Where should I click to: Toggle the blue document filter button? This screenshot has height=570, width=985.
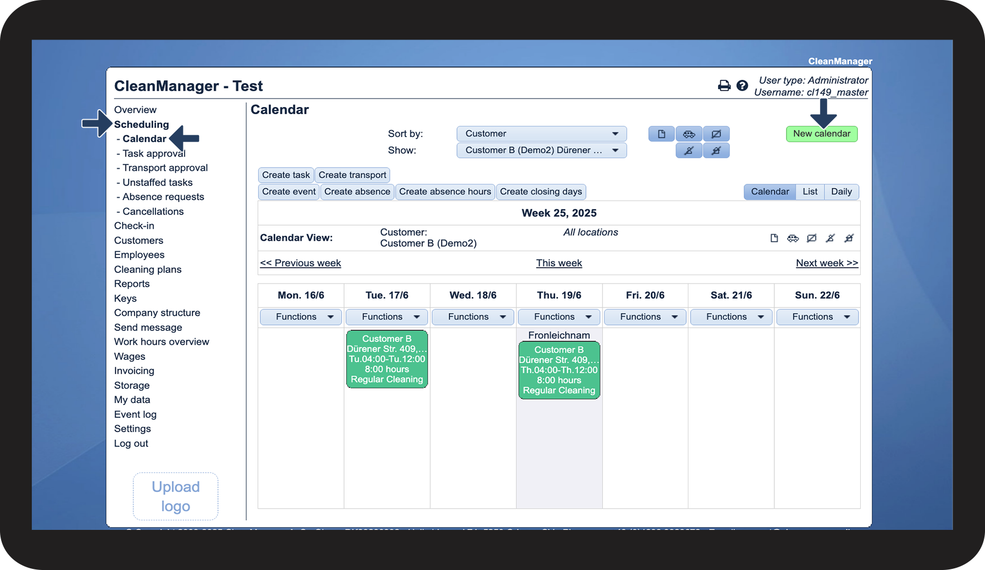(661, 134)
